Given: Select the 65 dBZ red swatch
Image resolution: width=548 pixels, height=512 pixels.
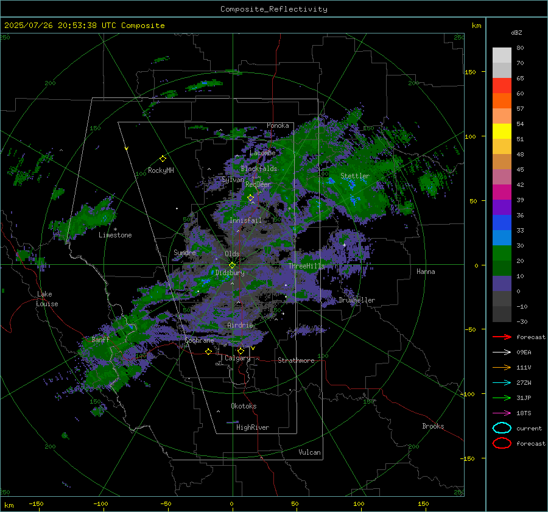Looking at the screenshot, I should [x=502, y=85].
